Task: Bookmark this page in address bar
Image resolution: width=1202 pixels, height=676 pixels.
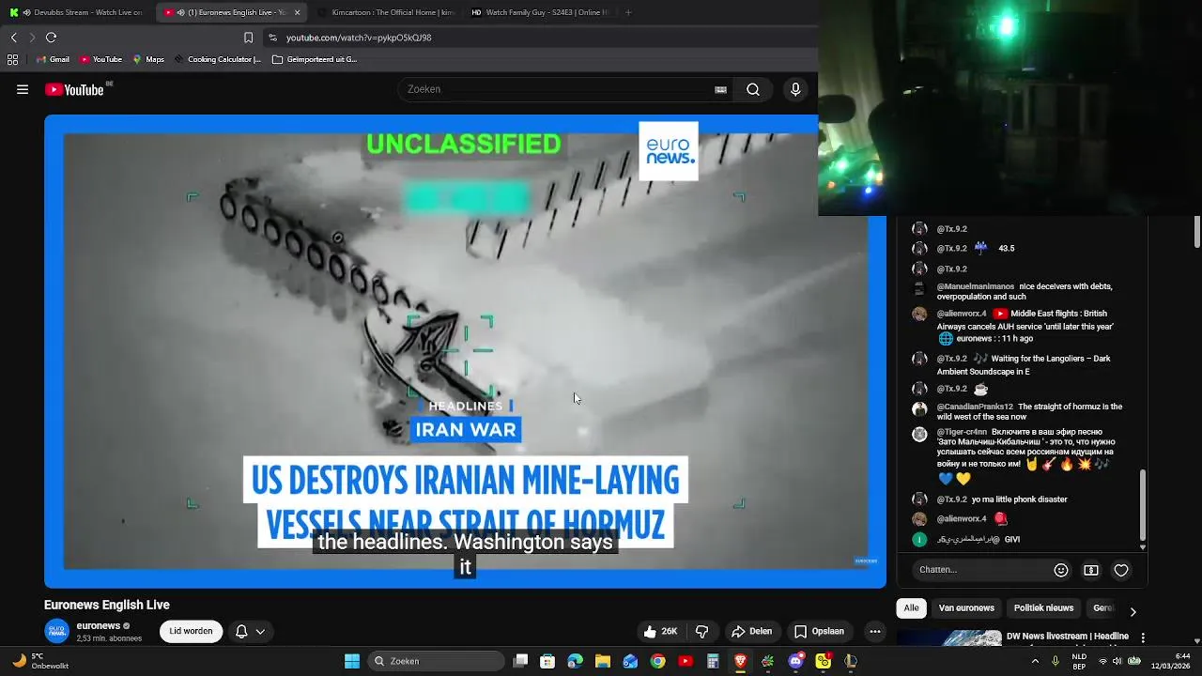Action: point(248,38)
